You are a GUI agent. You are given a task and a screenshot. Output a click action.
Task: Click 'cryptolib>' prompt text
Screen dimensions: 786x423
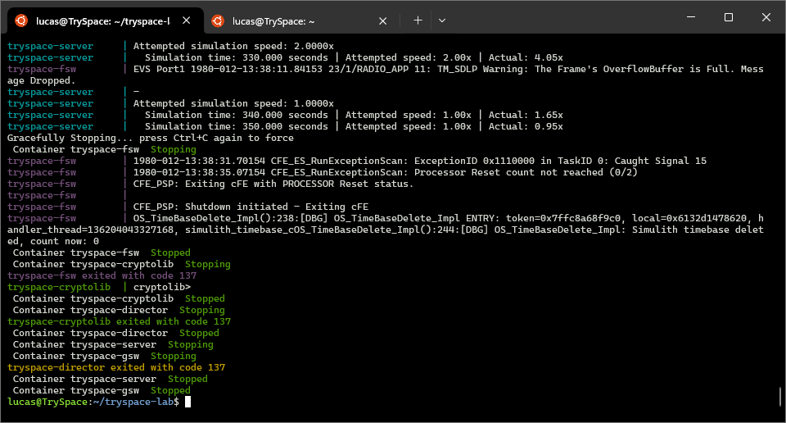[162, 288]
